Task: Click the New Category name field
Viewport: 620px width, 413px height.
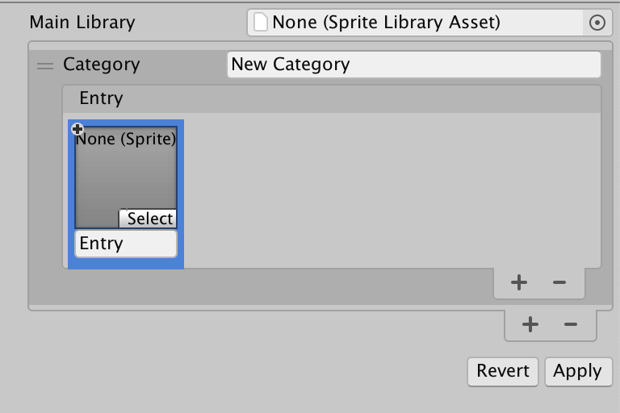Action: click(x=414, y=65)
